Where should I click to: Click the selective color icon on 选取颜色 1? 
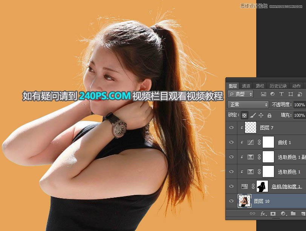(251, 171)
